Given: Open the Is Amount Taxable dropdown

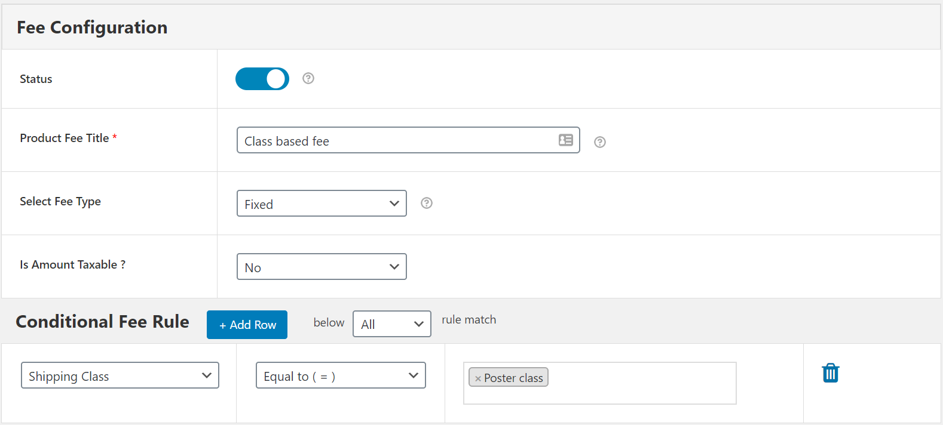Looking at the screenshot, I should click(322, 267).
